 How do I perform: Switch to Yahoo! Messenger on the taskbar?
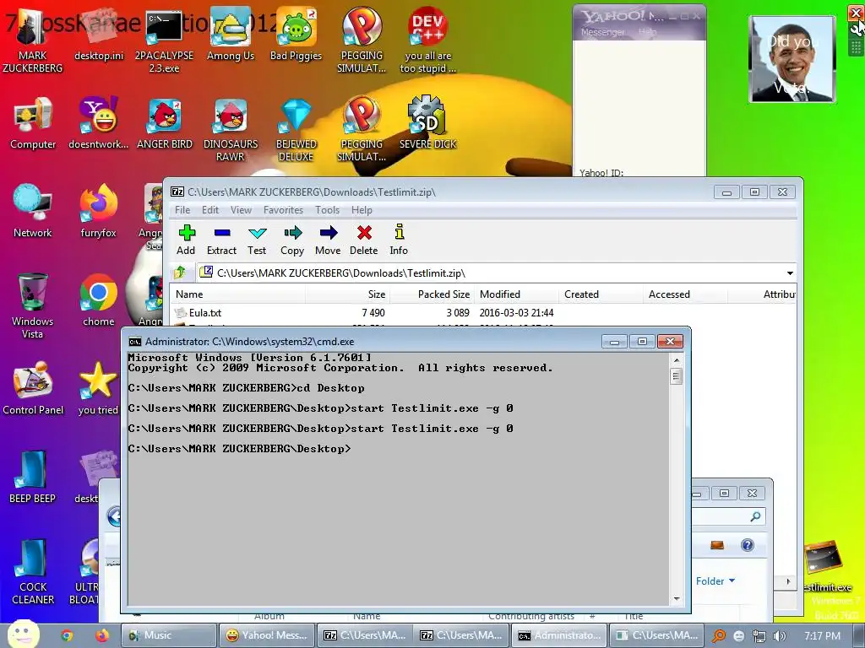pos(267,635)
